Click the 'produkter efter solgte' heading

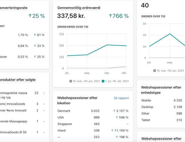point(18,80)
